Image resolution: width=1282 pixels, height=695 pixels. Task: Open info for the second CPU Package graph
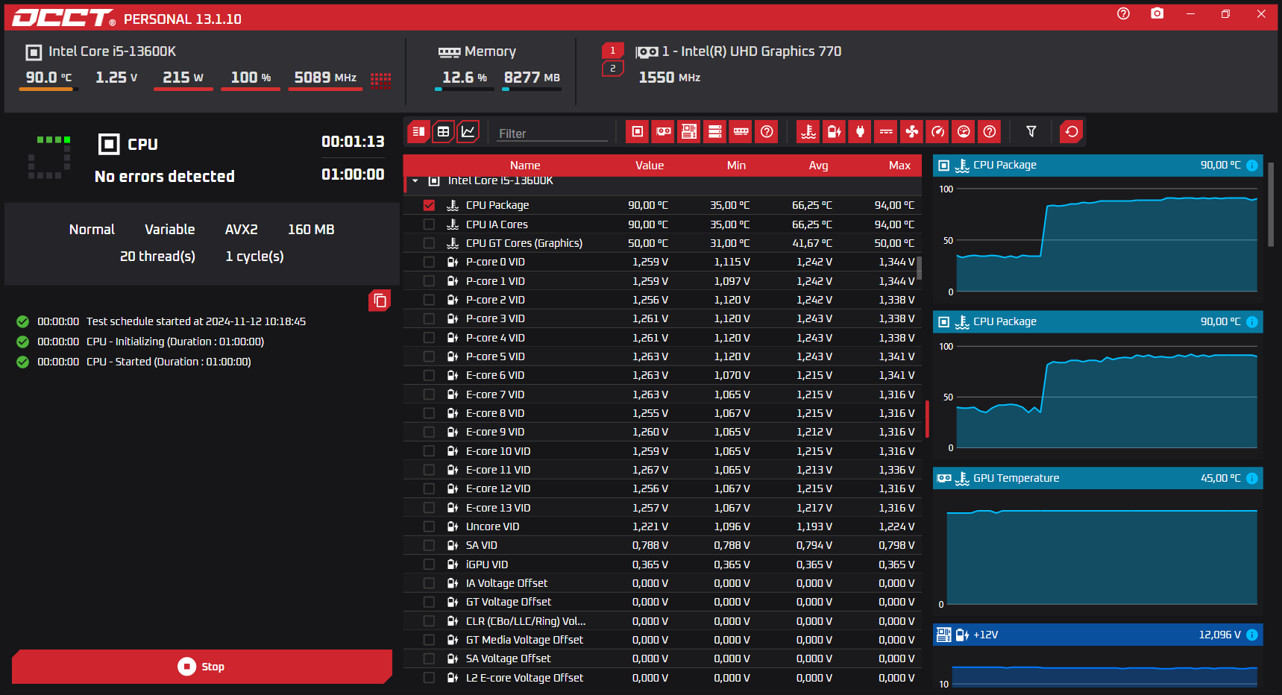(1252, 322)
